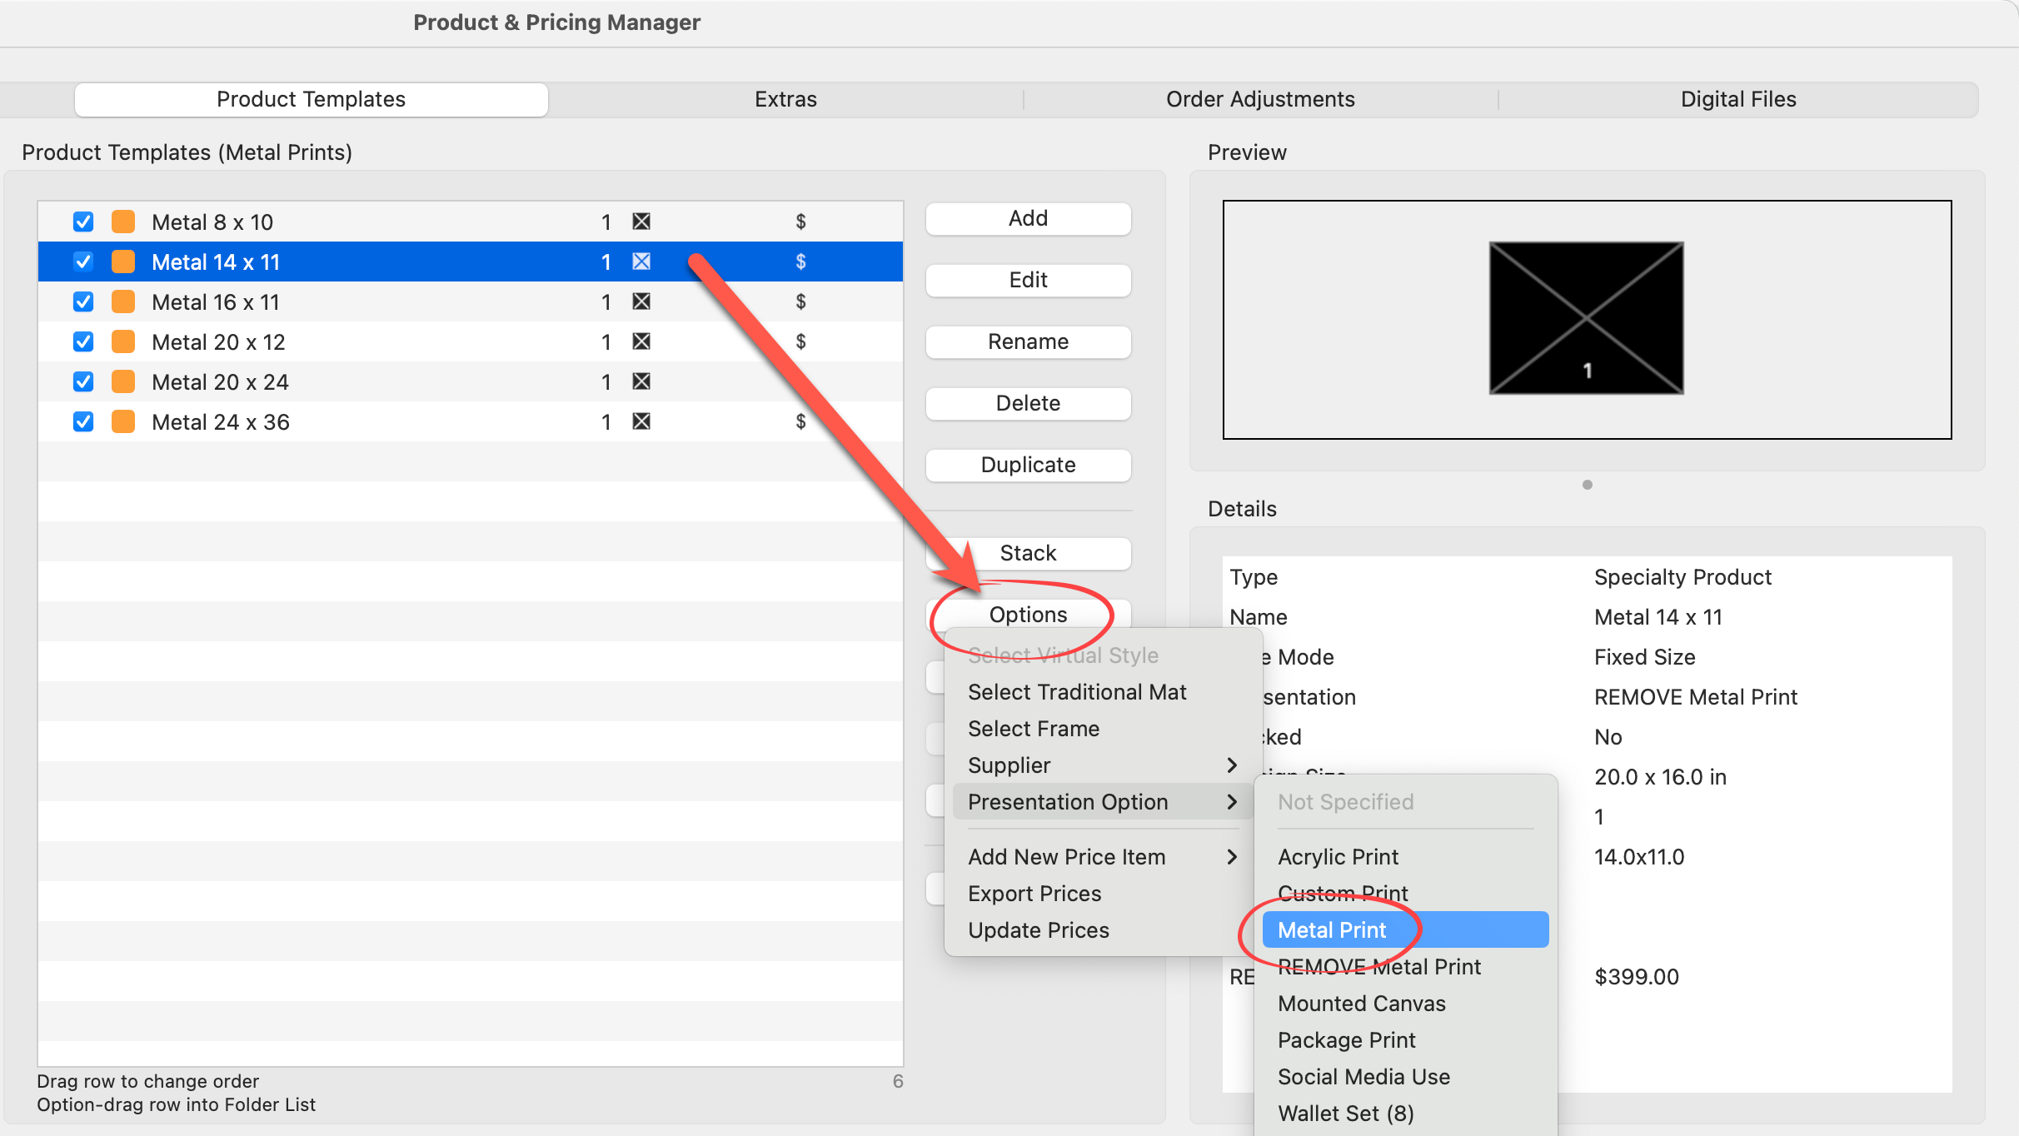
Task: Click the page indicator dot under Preview
Action: tap(1587, 485)
